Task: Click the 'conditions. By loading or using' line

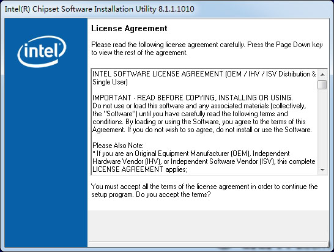Action: coord(199,122)
